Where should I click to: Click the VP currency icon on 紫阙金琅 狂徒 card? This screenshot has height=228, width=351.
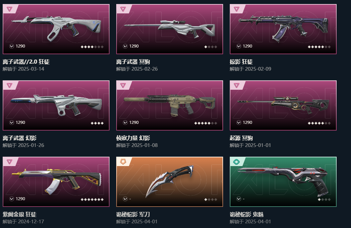click(x=12, y=199)
